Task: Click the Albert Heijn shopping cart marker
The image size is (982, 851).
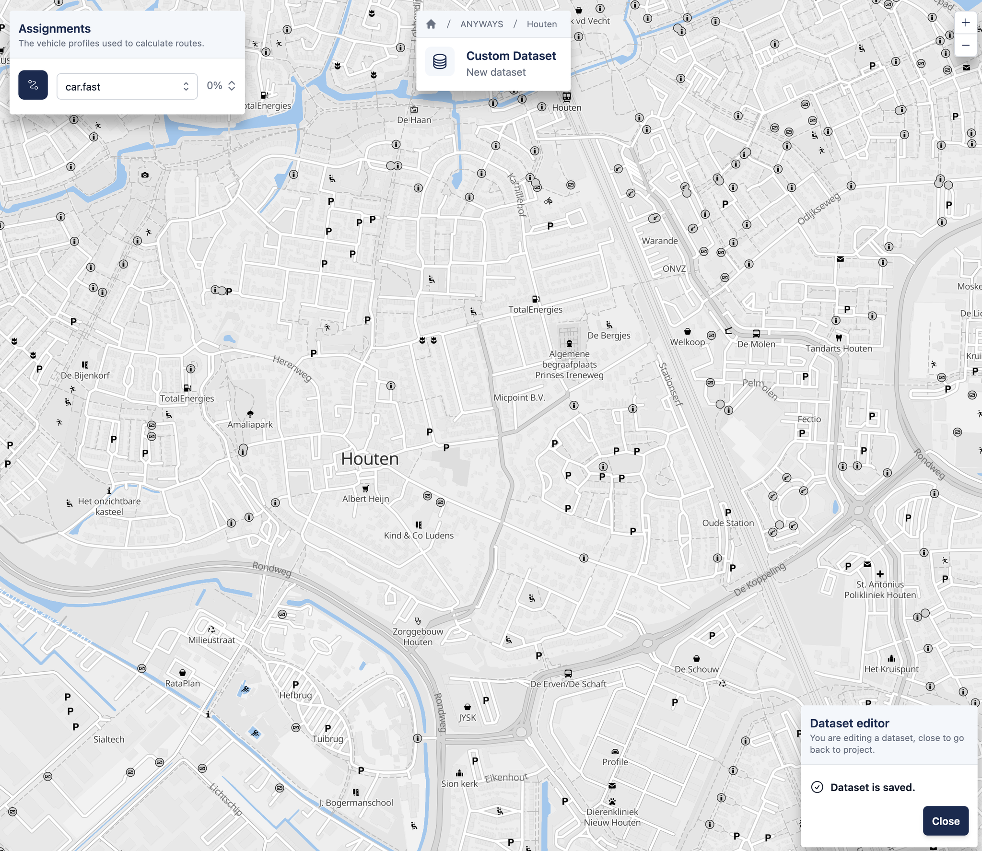Action: (x=366, y=489)
